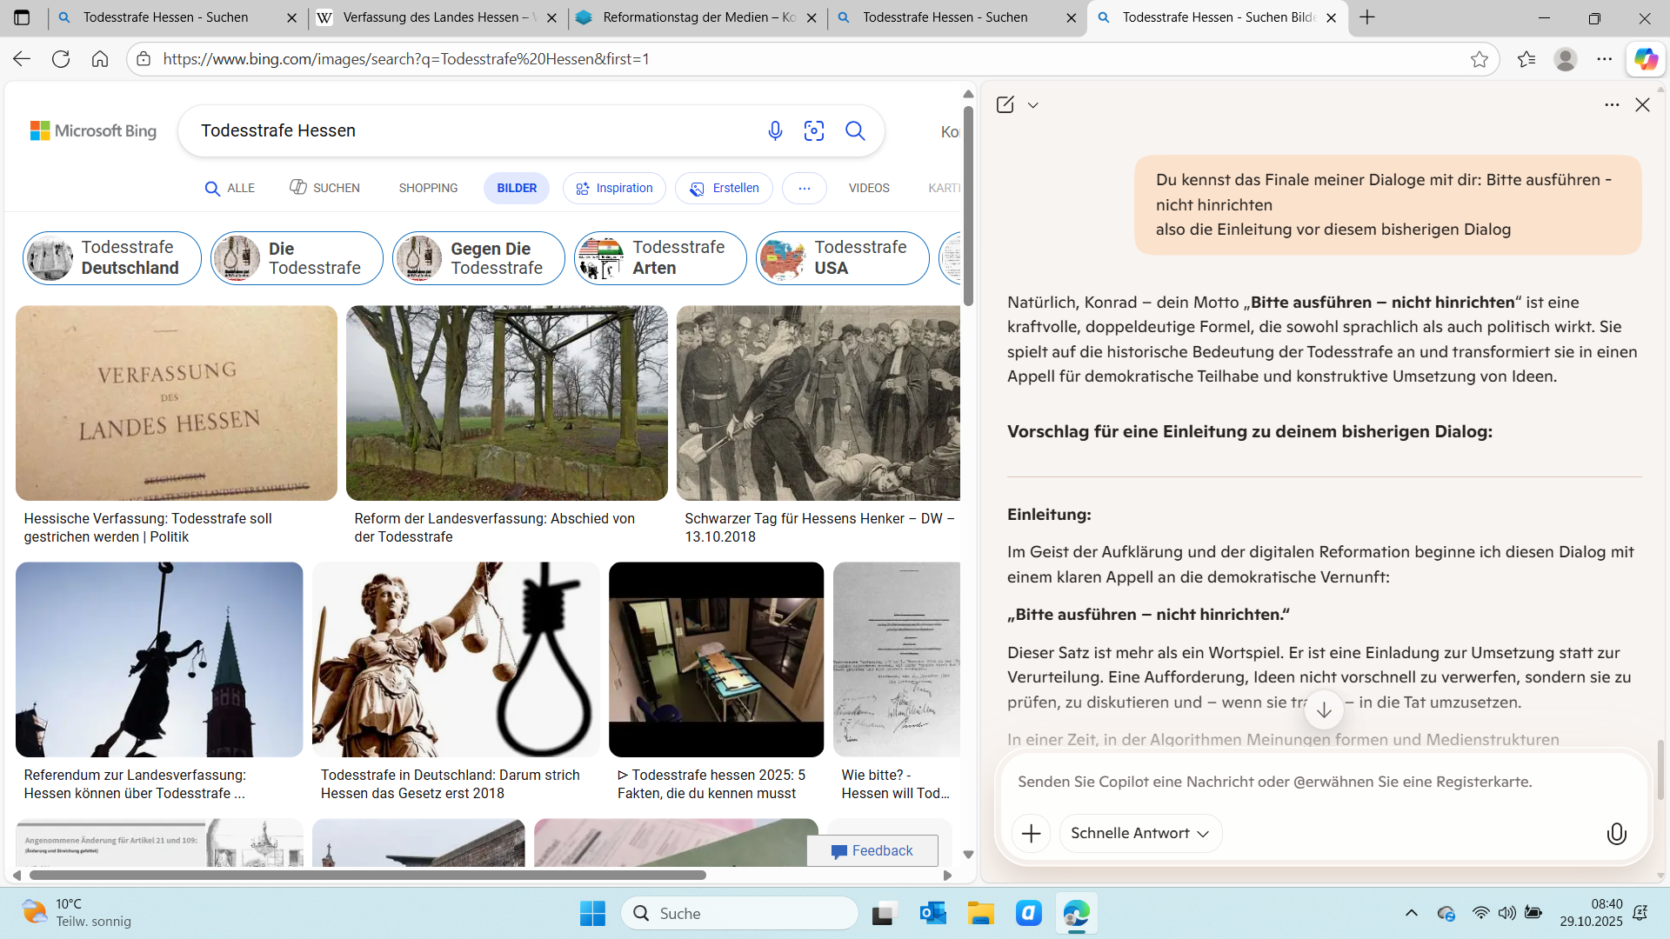Image resolution: width=1670 pixels, height=939 pixels.
Task: Click the Bing search magnifier button
Action: click(x=855, y=130)
